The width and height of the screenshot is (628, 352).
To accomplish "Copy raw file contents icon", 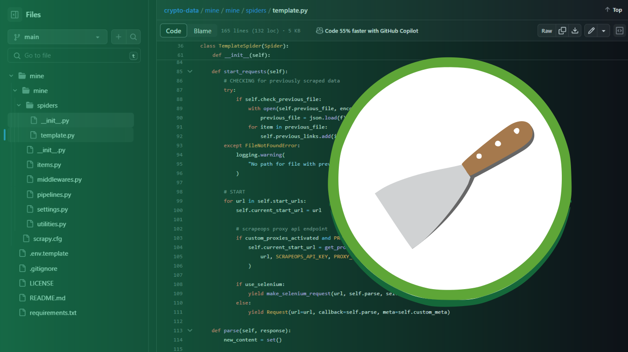I will point(562,31).
